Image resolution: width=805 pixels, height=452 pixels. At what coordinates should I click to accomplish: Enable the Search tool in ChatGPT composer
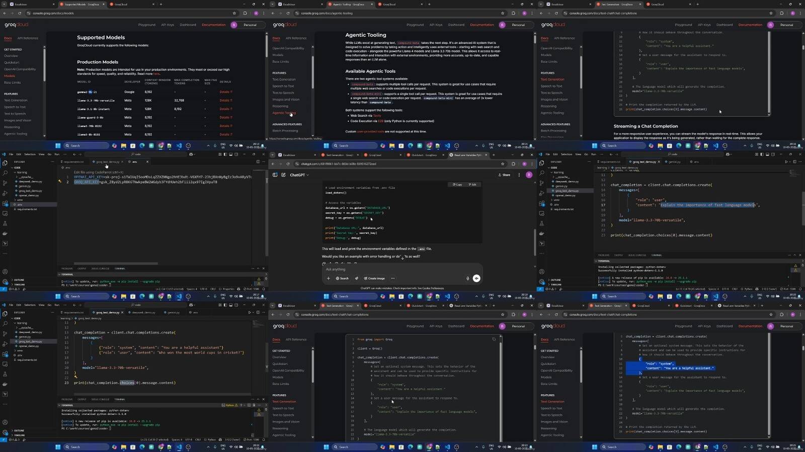tap(342, 278)
